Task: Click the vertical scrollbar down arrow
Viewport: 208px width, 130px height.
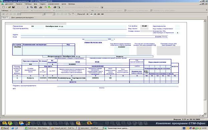Action: click(x=205, y=114)
